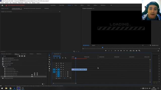161x90 pixels.
Task: Click red system warning message
Action: (16, 5)
